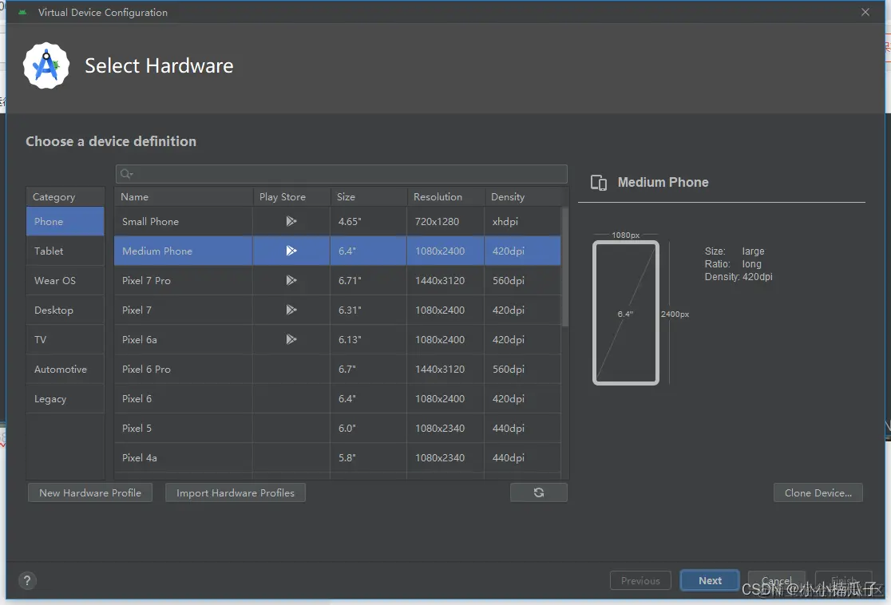Click the Medium Phone preview title
This screenshot has width=891, height=605.
[663, 182]
